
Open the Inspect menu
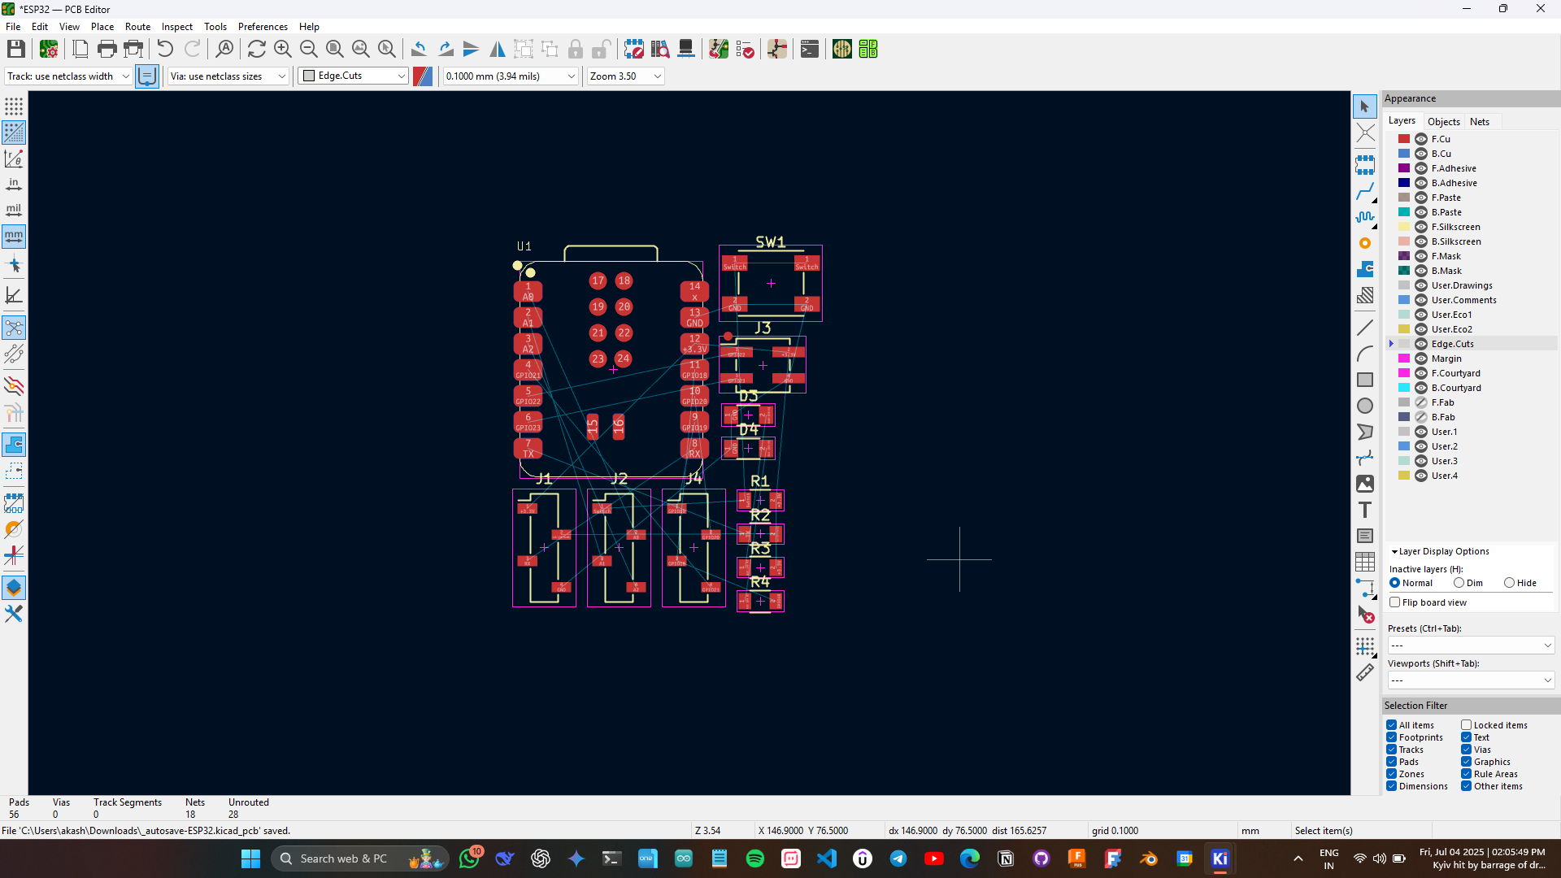pyautogui.click(x=177, y=27)
